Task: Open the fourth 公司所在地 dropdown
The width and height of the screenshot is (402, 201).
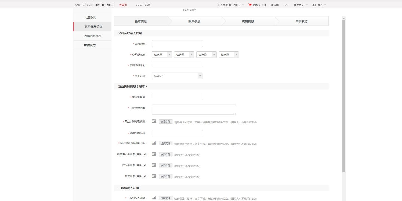Action: [229, 55]
